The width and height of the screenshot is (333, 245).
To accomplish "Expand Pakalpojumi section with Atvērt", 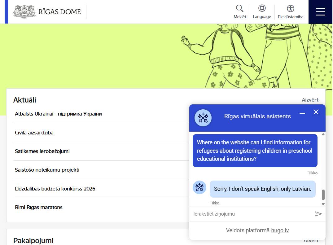I will click(311, 241).
